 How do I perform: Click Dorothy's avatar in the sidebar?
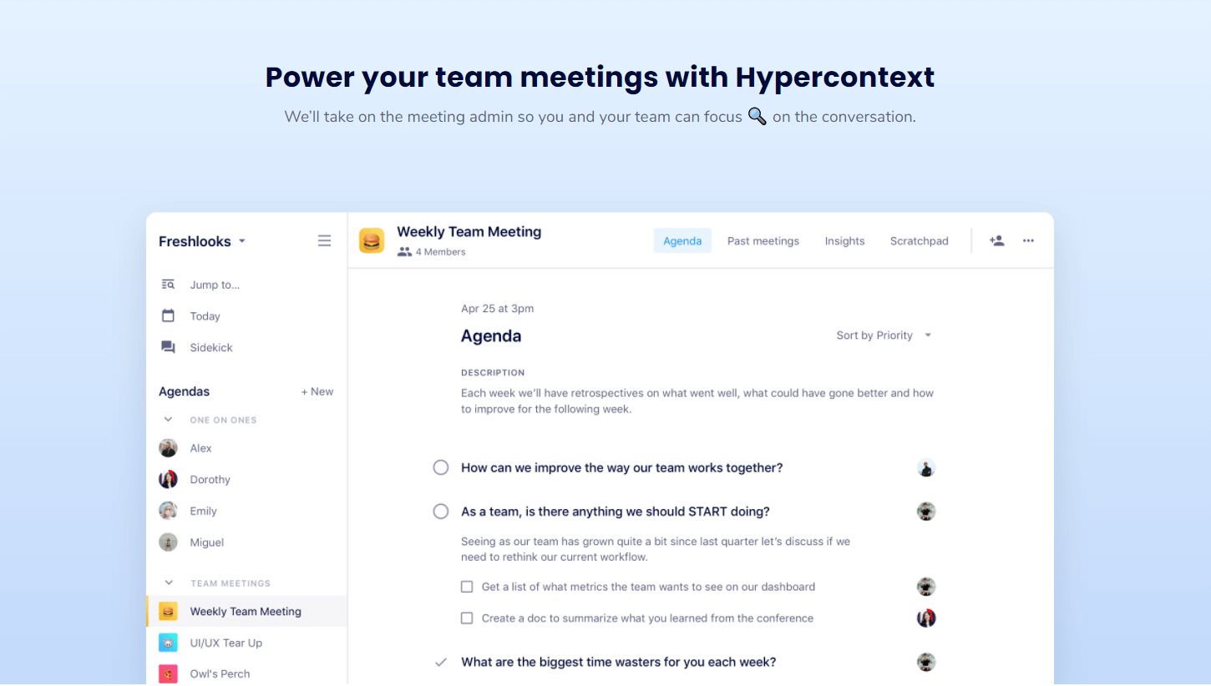[x=168, y=479]
